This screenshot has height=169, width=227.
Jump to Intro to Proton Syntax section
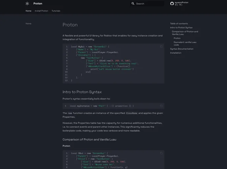[x=181, y=28]
